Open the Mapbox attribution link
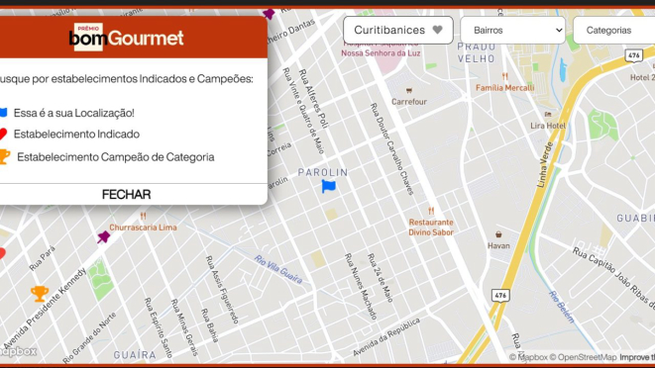This screenshot has height=368, width=655. click(x=528, y=357)
